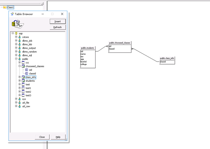This screenshot has height=149, width=210.
Task: Select the dbms_random schema icon
Action: (20, 52)
